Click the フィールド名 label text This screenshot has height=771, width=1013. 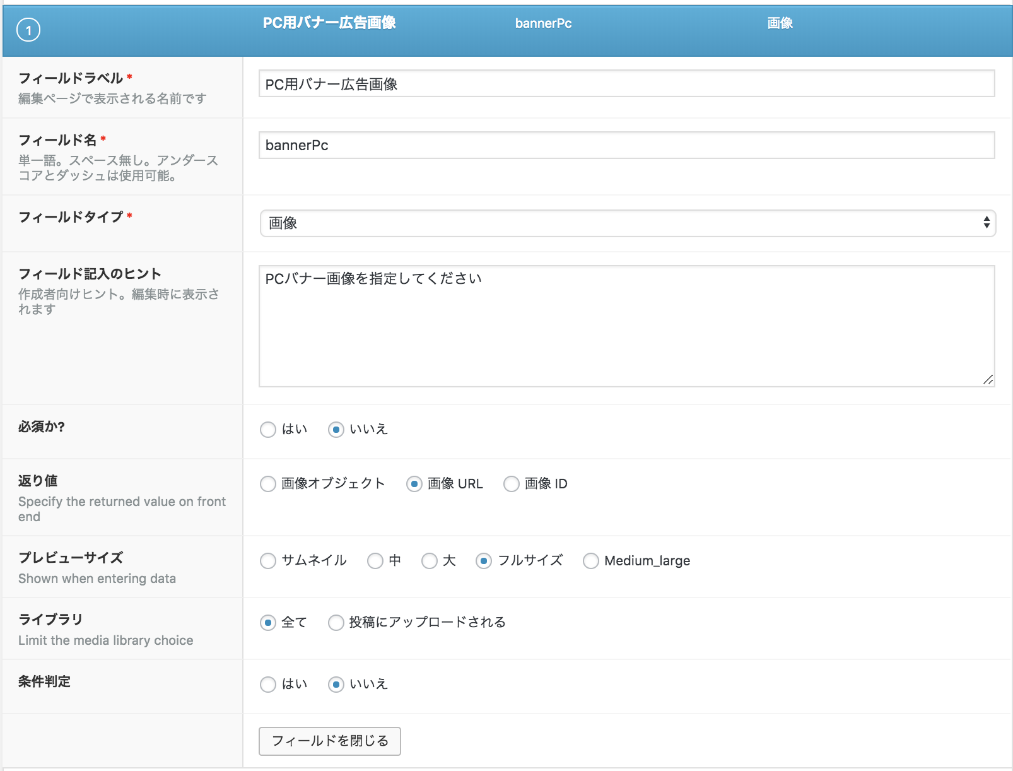point(57,140)
